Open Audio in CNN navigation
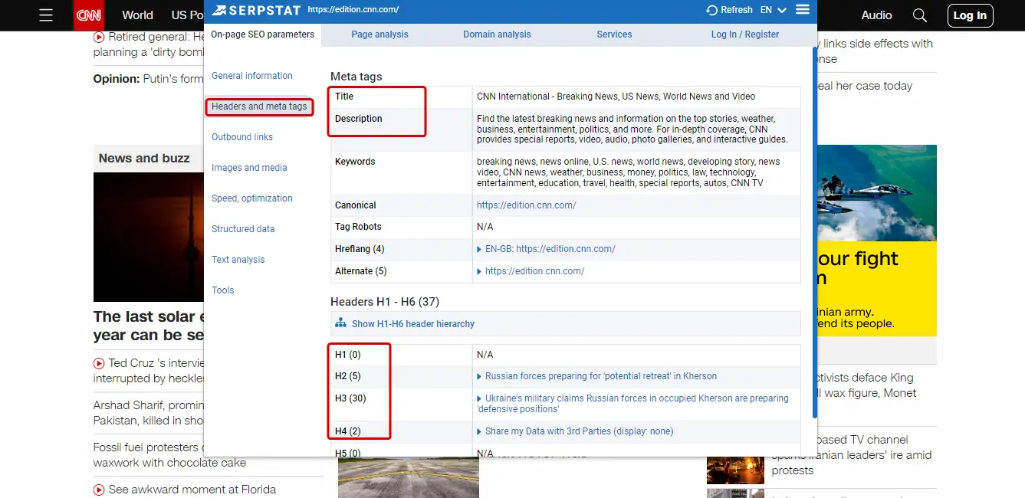The height and width of the screenshot is (498, 1025). click(x=876, y=15)
